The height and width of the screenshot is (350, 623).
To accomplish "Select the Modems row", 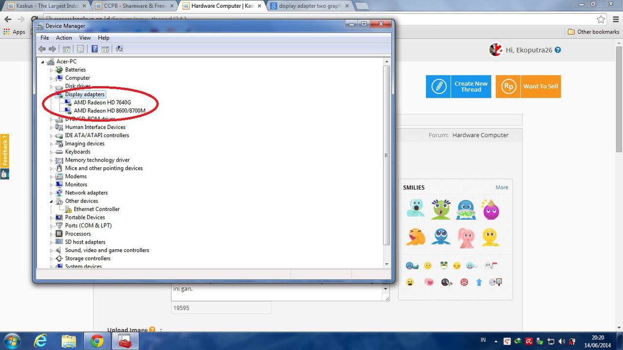I will pyautogui.click(x=76, y=176).
